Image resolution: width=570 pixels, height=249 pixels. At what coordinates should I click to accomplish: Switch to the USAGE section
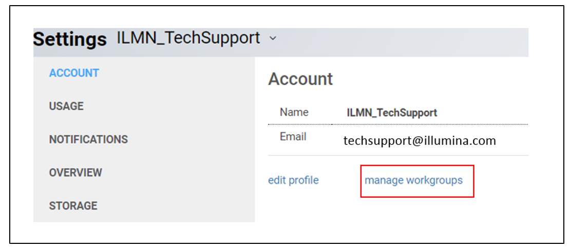pyautogui.click(x=66, y=106)
